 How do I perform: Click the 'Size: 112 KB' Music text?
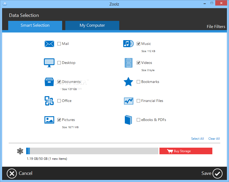[148, 51]
